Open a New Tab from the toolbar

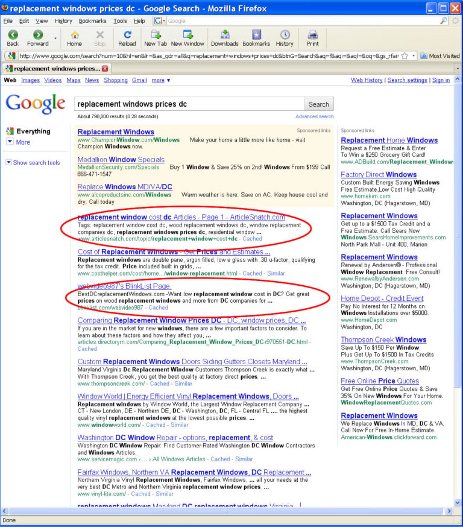[156, 34]
